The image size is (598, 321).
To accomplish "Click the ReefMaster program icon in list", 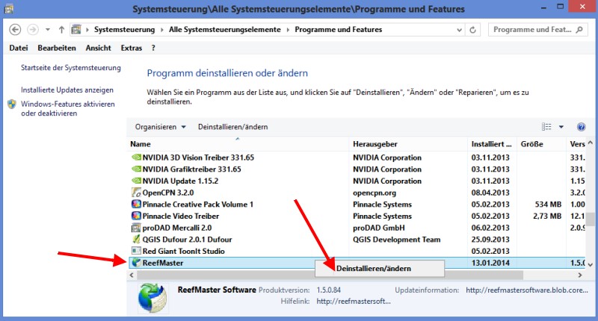I will coord(135,263).
